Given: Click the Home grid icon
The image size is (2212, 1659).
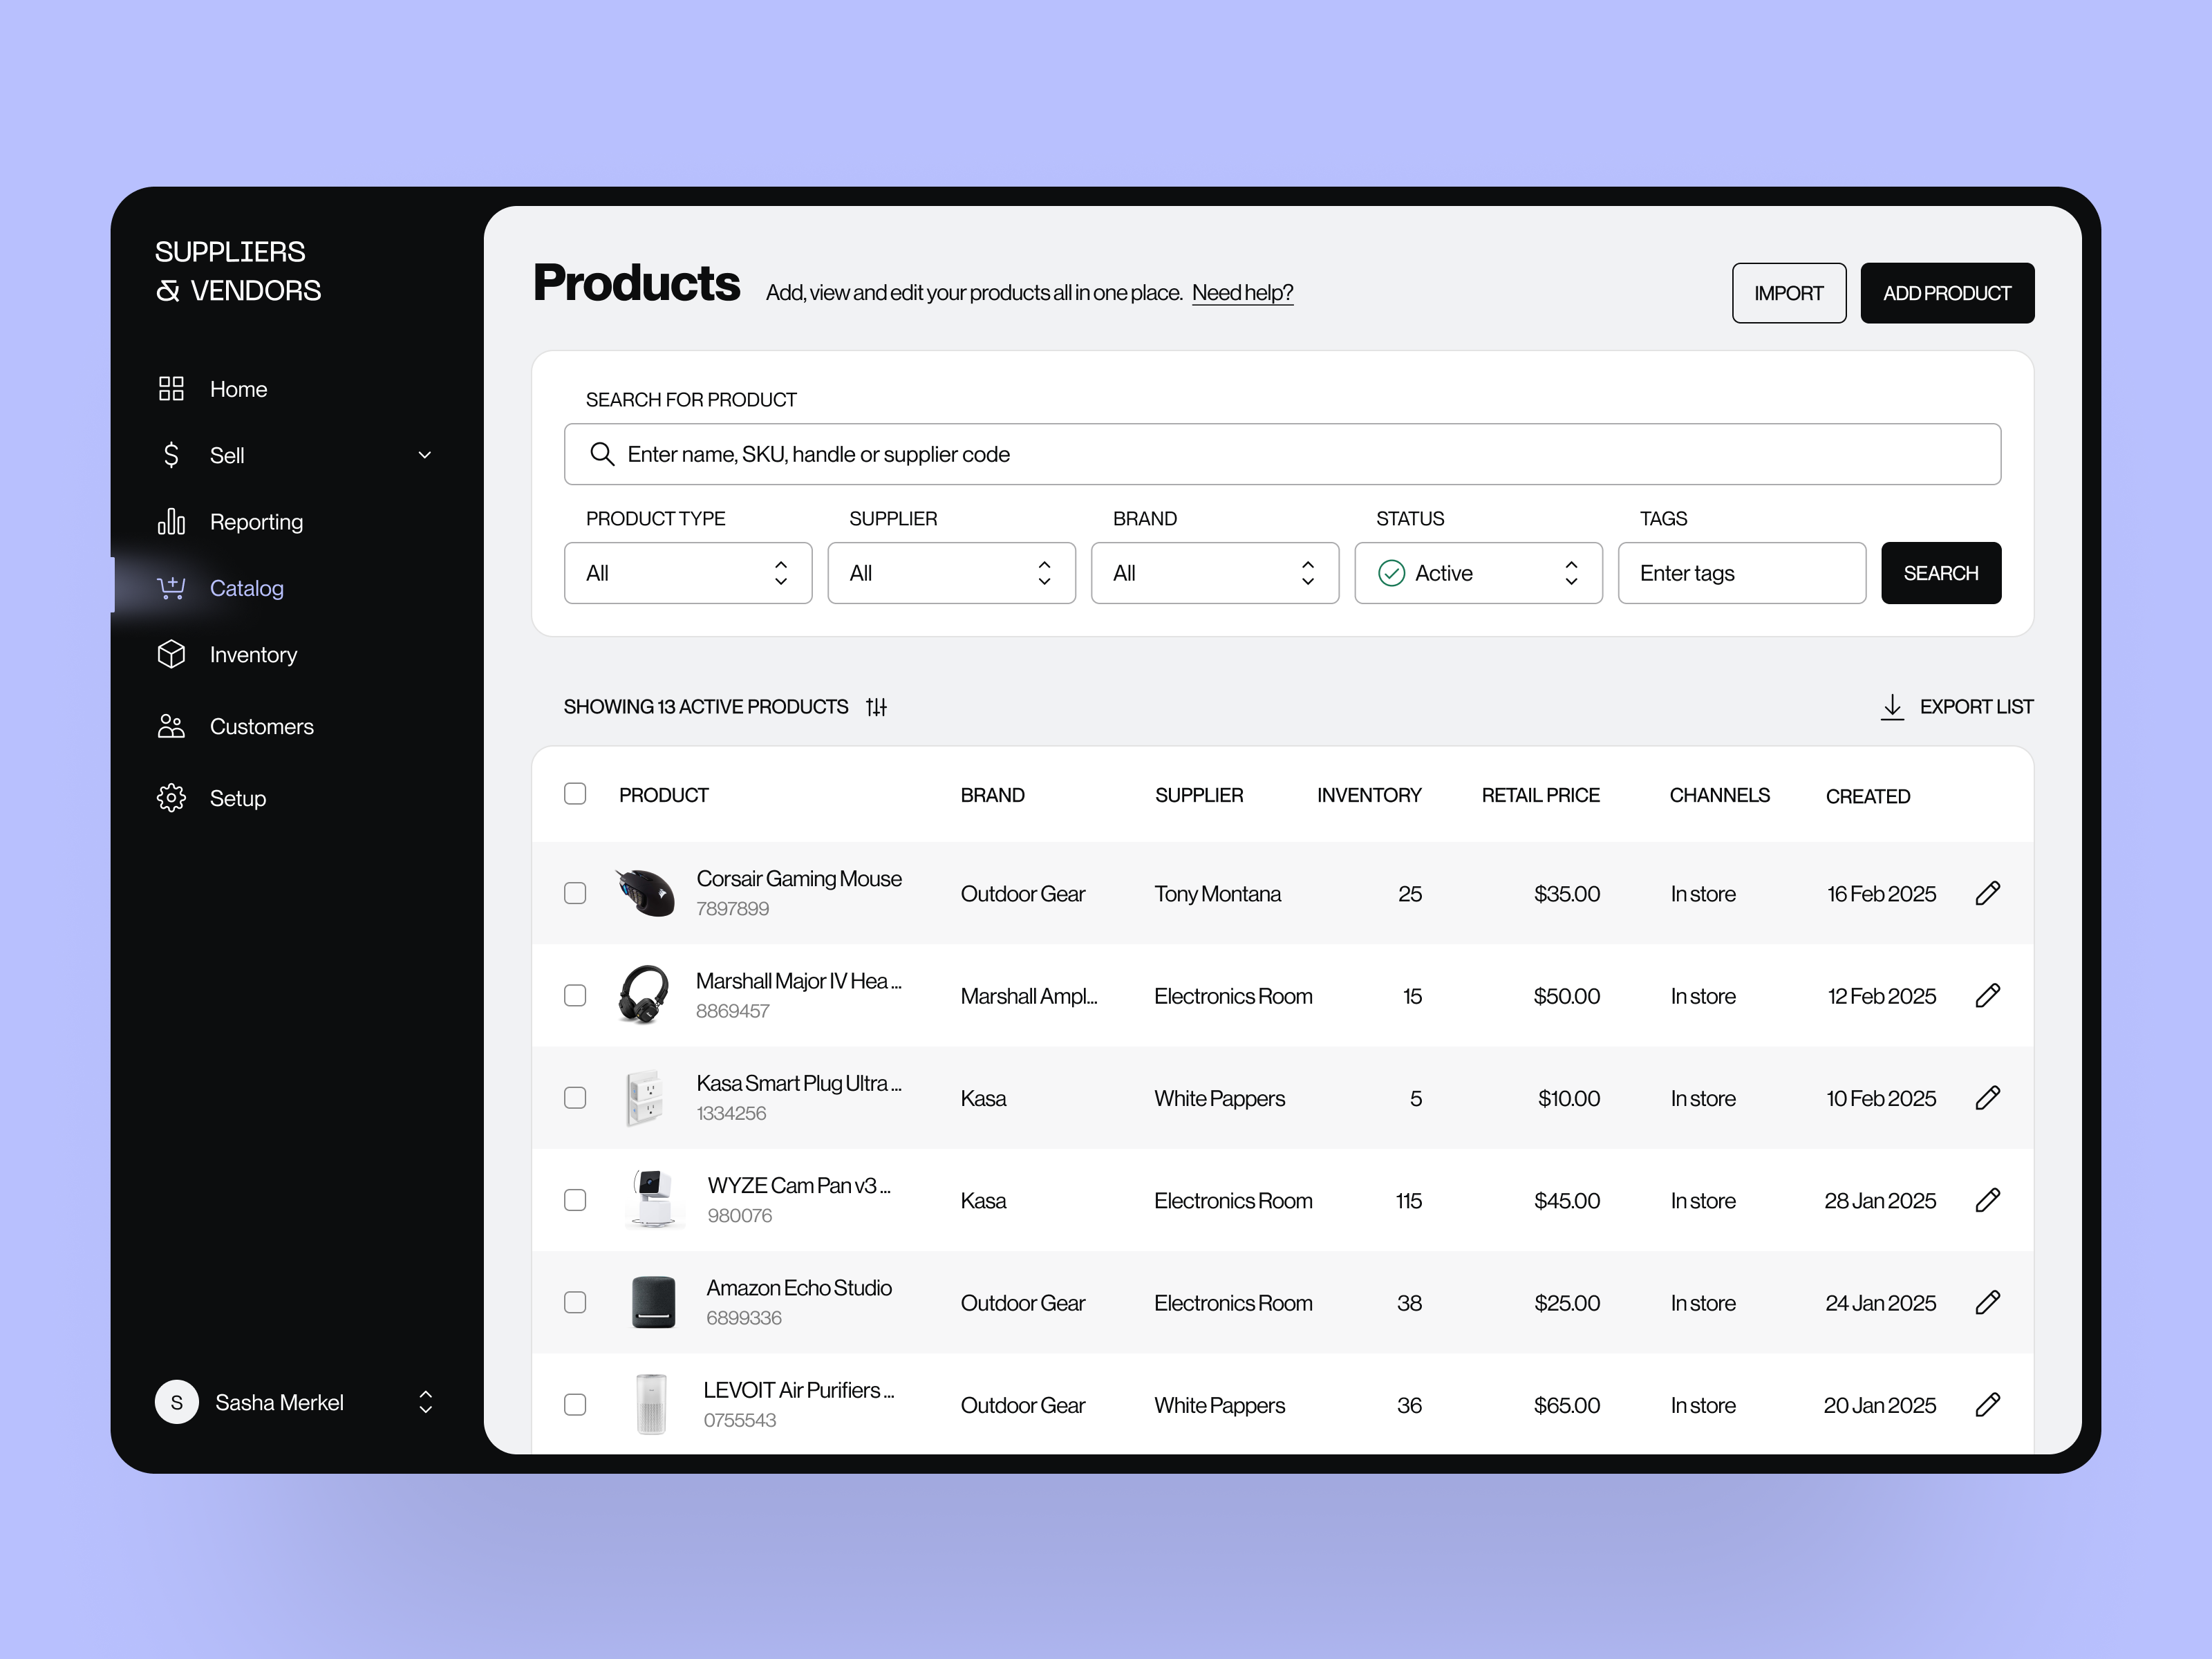Looking at the screenshot, I should point(171,388).
